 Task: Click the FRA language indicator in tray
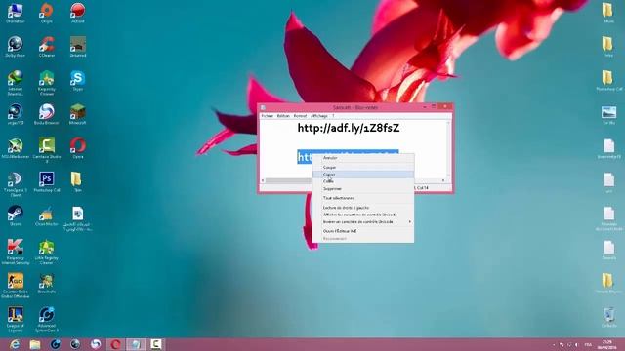pyautogui.click(x=588, y=344)
